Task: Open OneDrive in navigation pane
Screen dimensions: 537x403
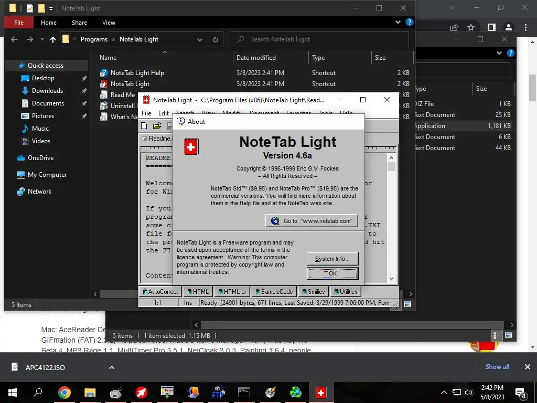Action: pos(40,158)
